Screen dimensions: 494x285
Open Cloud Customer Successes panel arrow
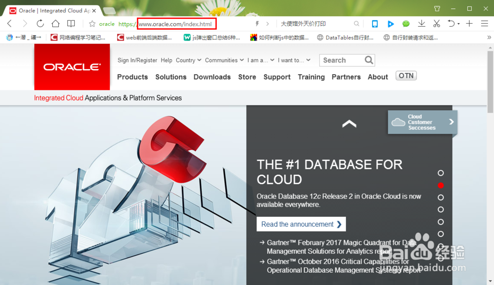(451, 122)
